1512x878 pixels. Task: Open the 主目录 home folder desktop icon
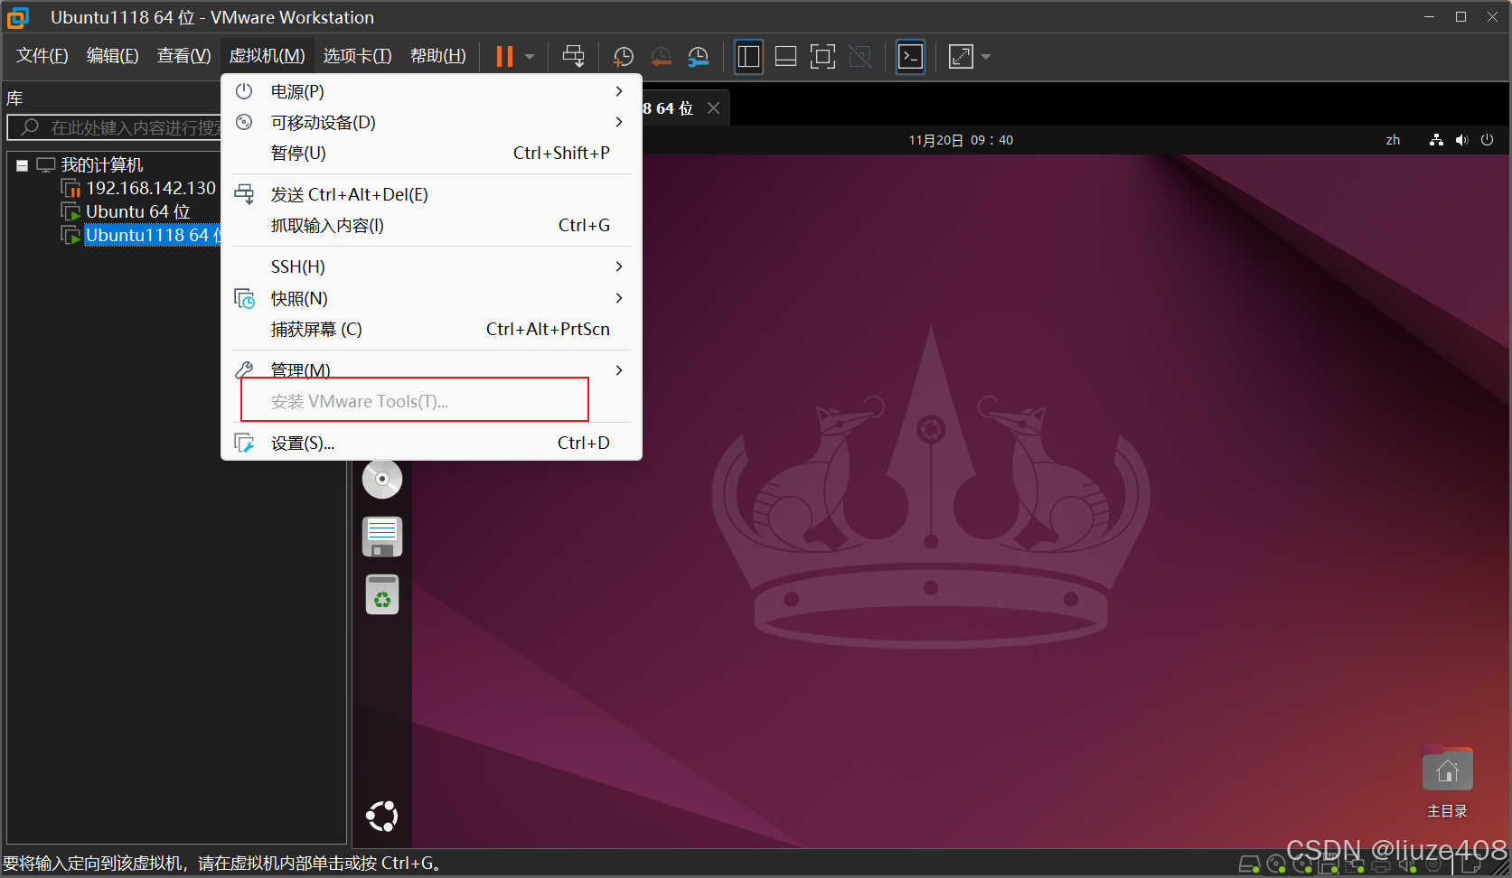[x=1447, y=781]
